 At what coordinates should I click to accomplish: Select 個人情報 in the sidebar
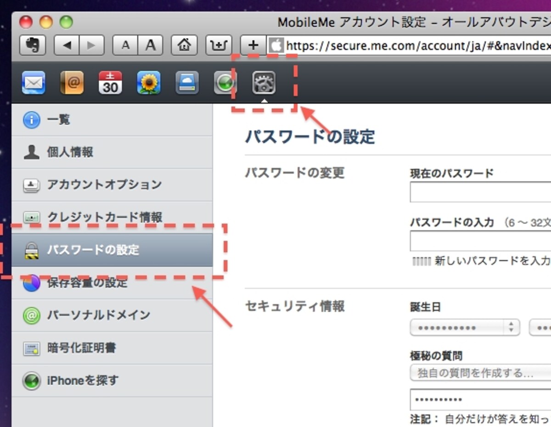point(112,152)
